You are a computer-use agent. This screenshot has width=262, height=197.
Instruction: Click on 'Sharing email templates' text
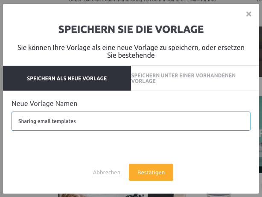(47, 121)
